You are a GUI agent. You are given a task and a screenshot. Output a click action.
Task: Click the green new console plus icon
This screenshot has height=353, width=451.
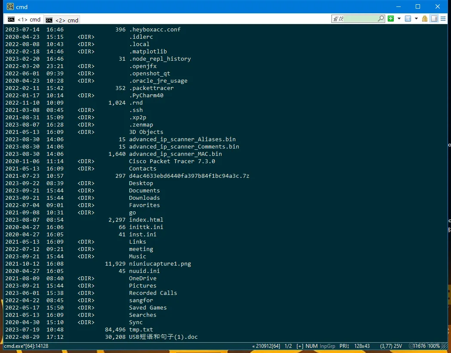click(x=391, y=19)
